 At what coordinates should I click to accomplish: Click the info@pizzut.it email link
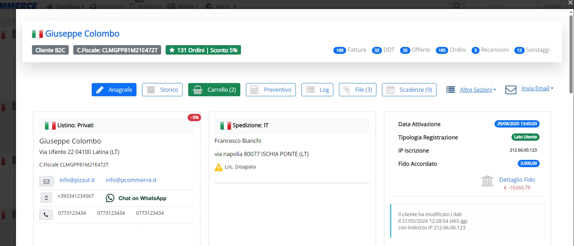tap(77, 180)
